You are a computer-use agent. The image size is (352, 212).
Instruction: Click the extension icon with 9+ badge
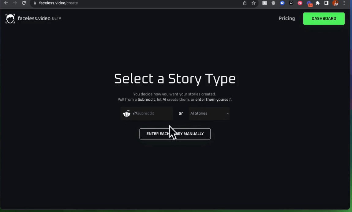click(x=309, y=3)
